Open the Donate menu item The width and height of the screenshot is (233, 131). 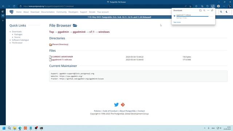point(92,12)
